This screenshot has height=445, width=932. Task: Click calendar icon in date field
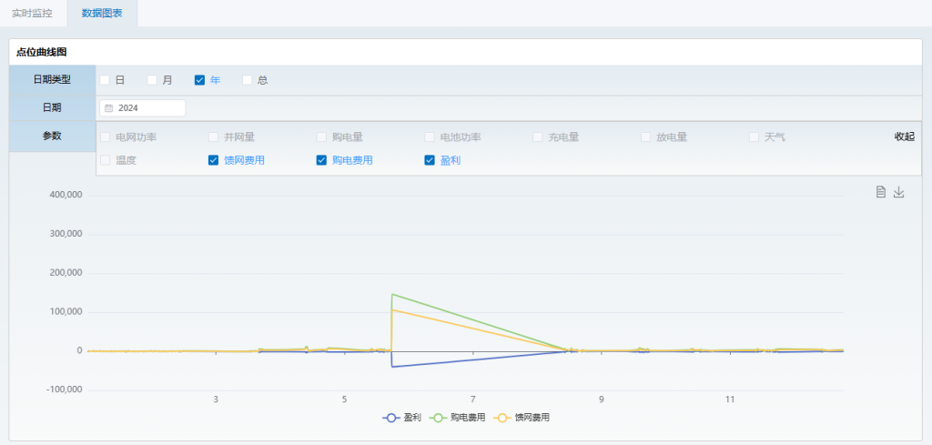[x=109, y=108]
